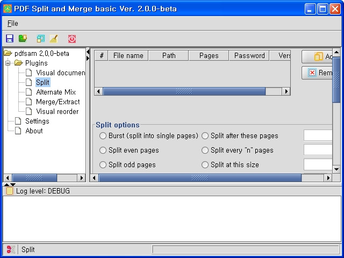This screenshot has height=258, width=344.
Task: Open the Split plugin in tree
Action: pos(43,82)
